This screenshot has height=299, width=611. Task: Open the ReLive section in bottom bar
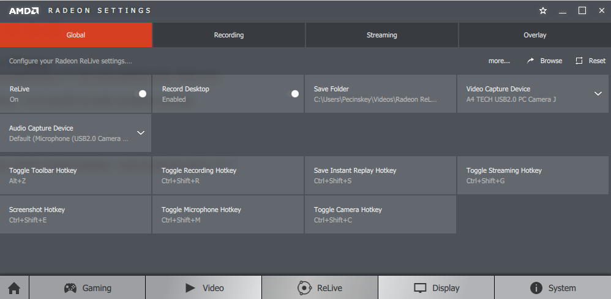[320, 288]
